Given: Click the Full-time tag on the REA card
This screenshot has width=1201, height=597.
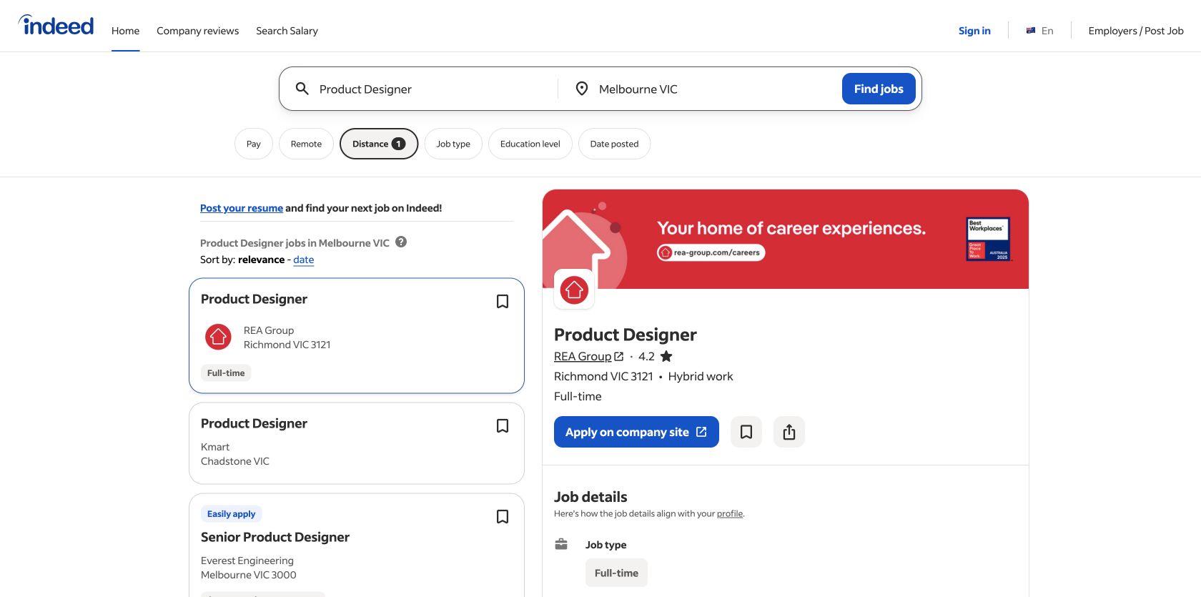Looking at the screenshot, I should coord(226,373).
